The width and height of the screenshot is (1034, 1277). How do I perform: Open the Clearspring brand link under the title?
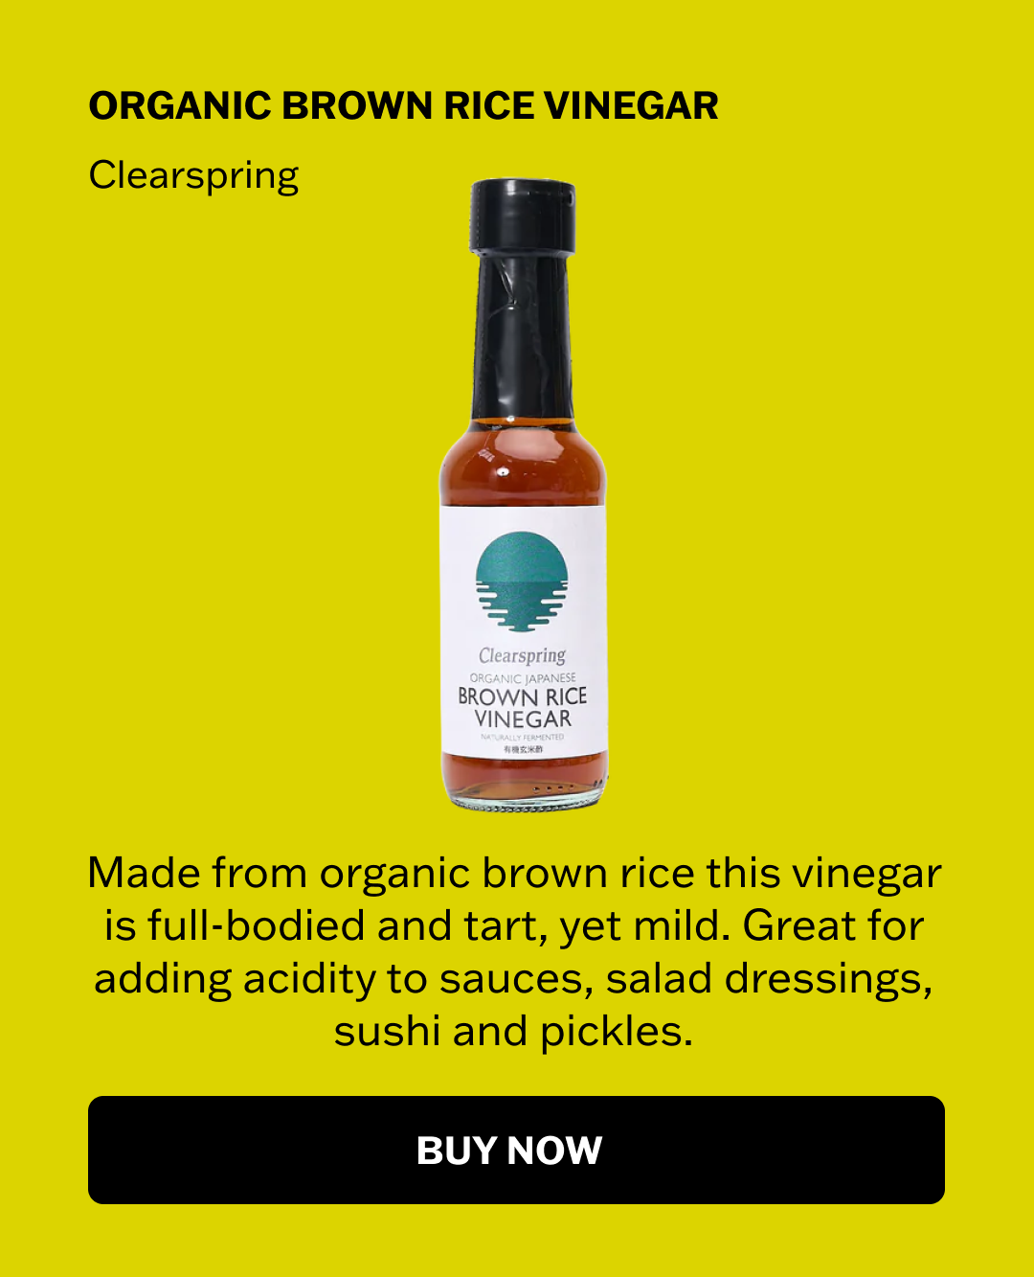click(x=193, y=176)
